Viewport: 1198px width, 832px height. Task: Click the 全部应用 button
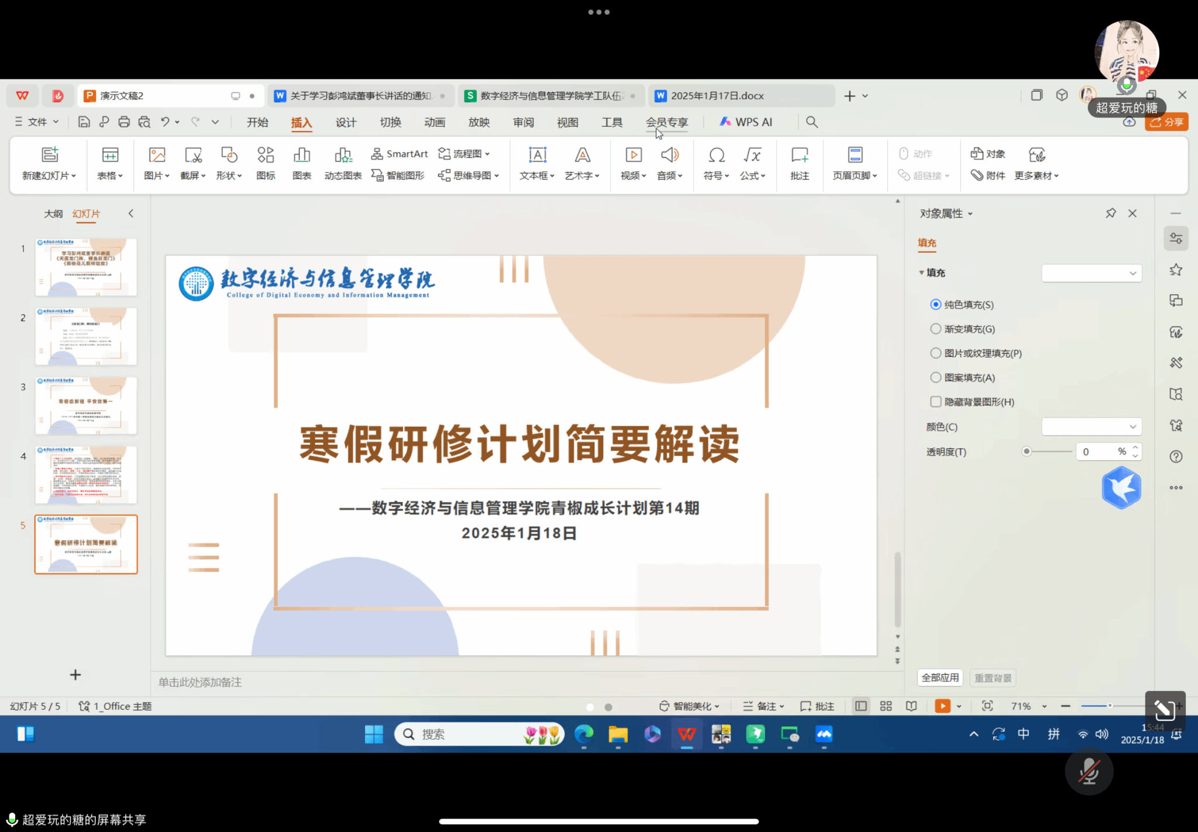point(940,678)
